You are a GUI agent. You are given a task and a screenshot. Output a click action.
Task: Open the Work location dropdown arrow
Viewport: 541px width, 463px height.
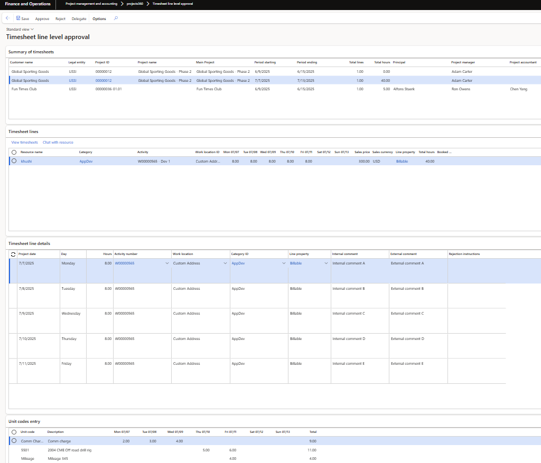pyautogui.click(x=226, y=263)
